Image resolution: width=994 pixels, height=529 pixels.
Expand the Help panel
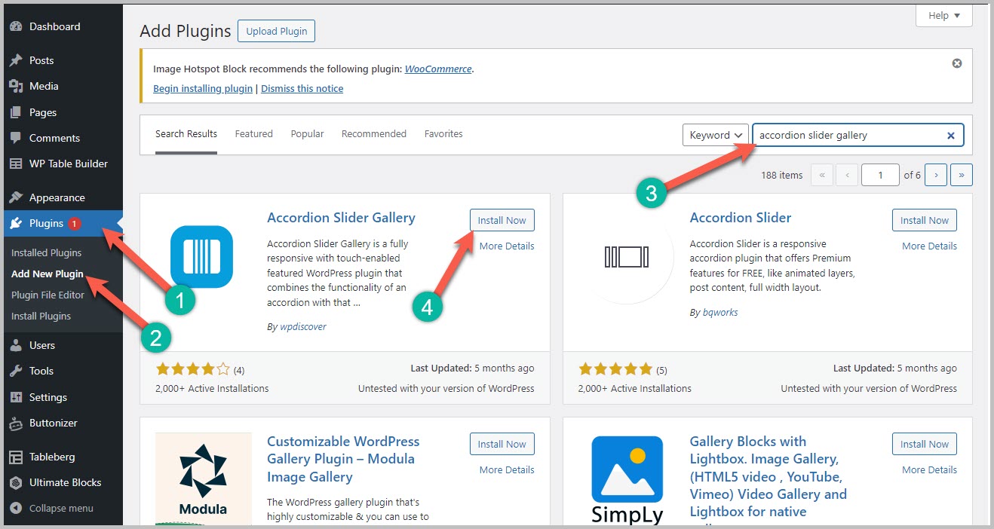coord(944,15)
